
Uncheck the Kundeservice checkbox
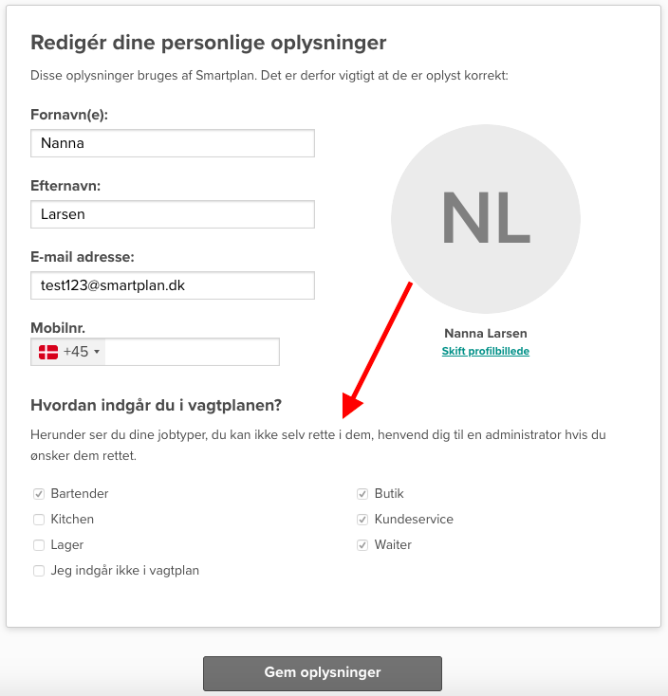click(362, 520)
